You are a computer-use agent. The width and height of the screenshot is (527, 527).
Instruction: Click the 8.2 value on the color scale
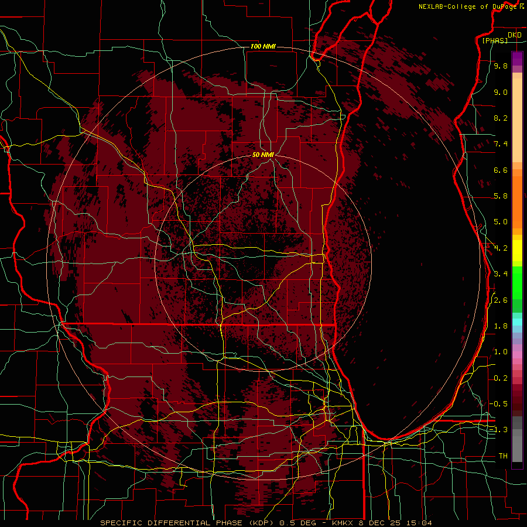click(x=501, y=118)
